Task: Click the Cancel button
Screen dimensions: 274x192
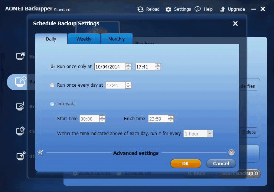Action: 221,163
